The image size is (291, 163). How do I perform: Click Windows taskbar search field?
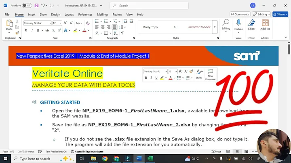point(44,159)
